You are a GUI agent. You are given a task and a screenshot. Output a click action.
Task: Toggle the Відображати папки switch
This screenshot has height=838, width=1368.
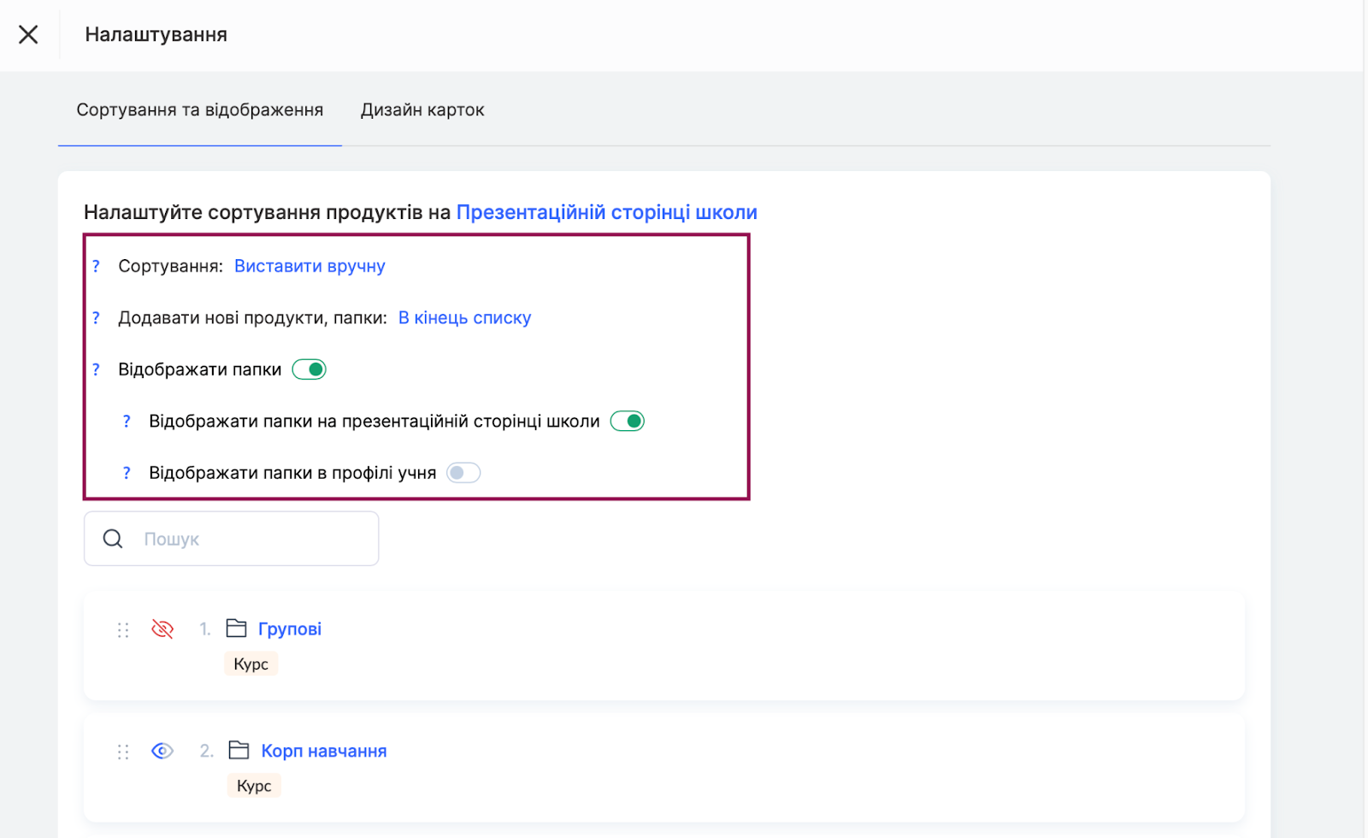pyautogui.click(x=310, y=369)
